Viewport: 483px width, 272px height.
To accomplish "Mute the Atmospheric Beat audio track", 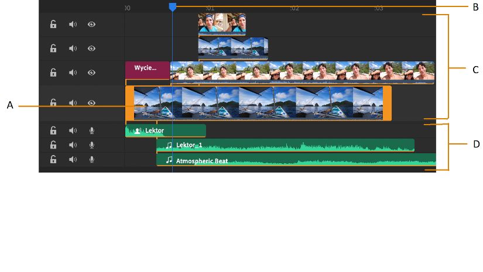I will tap(73, 159).
